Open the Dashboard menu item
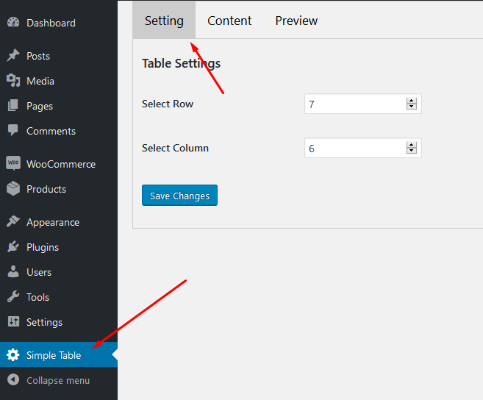 [x=59, y=23]
